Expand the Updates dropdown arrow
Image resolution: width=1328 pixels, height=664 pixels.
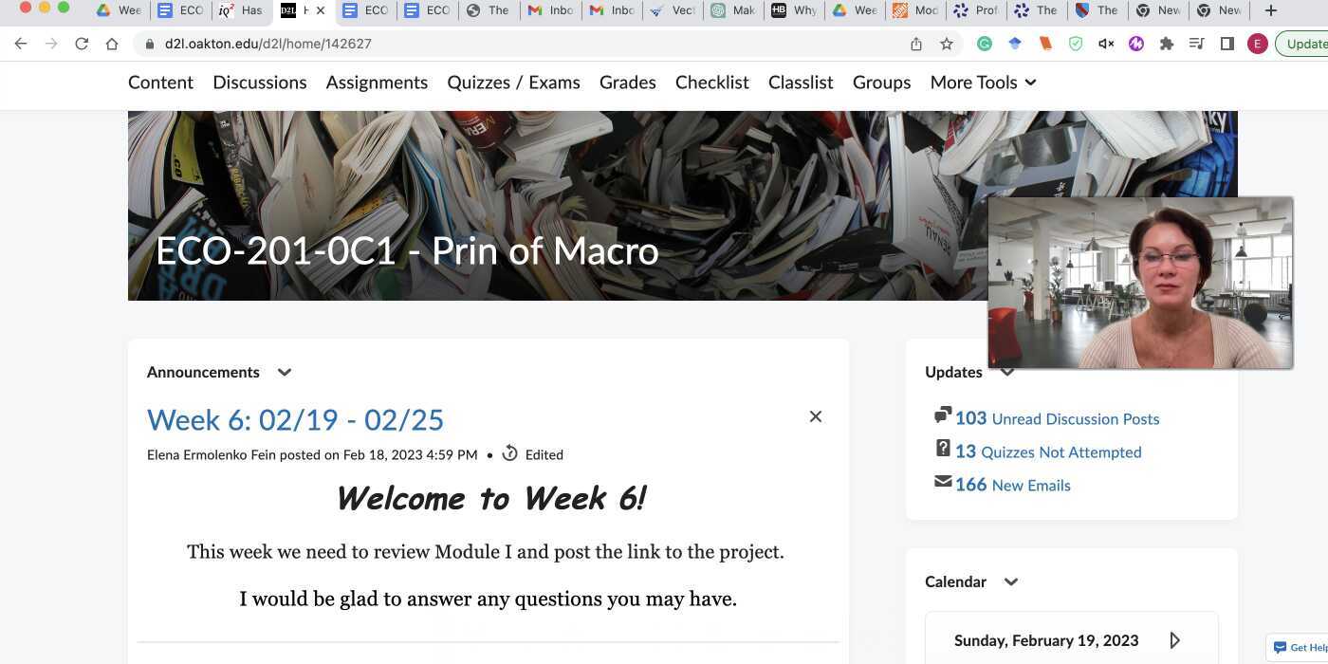coord(1006,372)
